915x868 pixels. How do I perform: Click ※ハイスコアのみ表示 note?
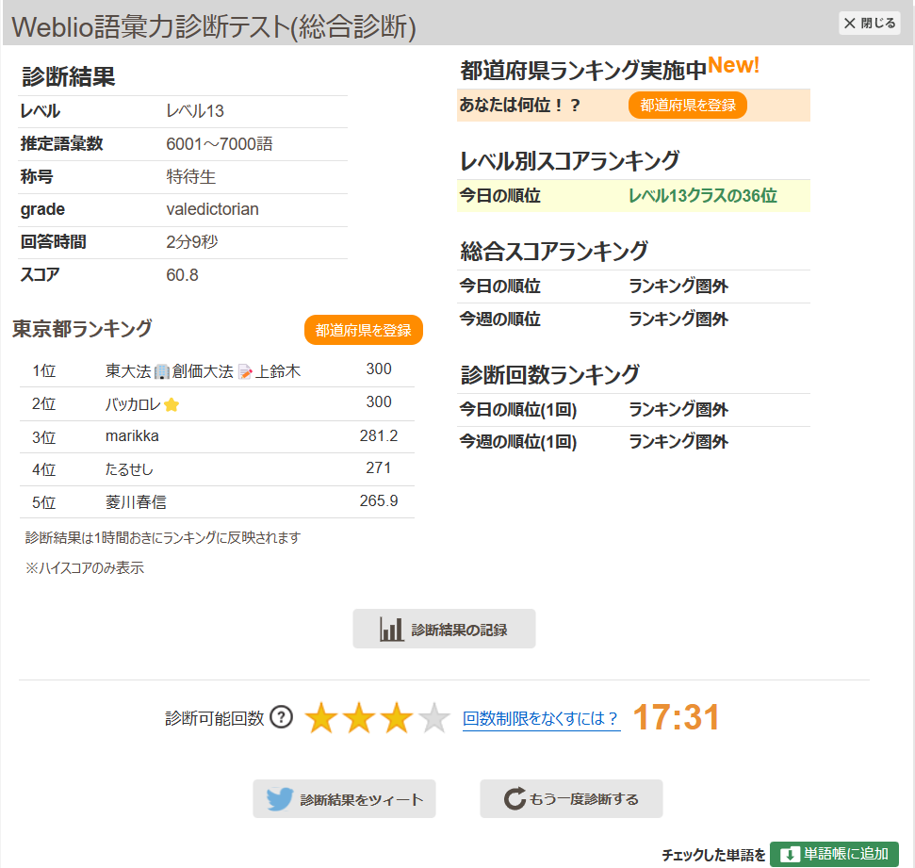click(85, 568)
